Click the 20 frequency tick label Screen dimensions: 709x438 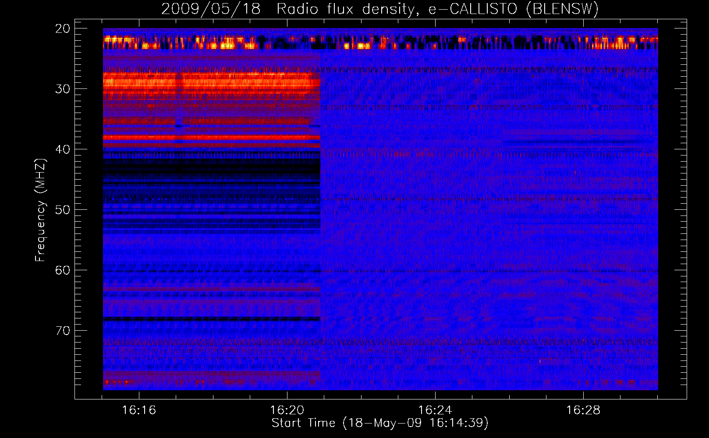(63, 28)
